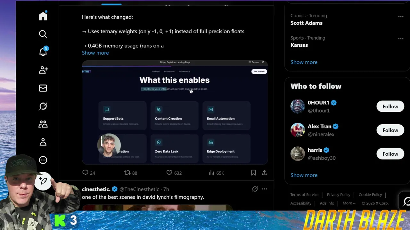
Task: Follow 0HOUR1
Action: [390, 106]
